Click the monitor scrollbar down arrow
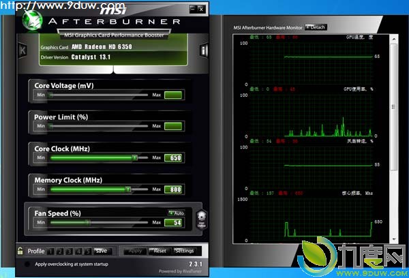Viewport: 409px width, 278px height. point(394,239)
